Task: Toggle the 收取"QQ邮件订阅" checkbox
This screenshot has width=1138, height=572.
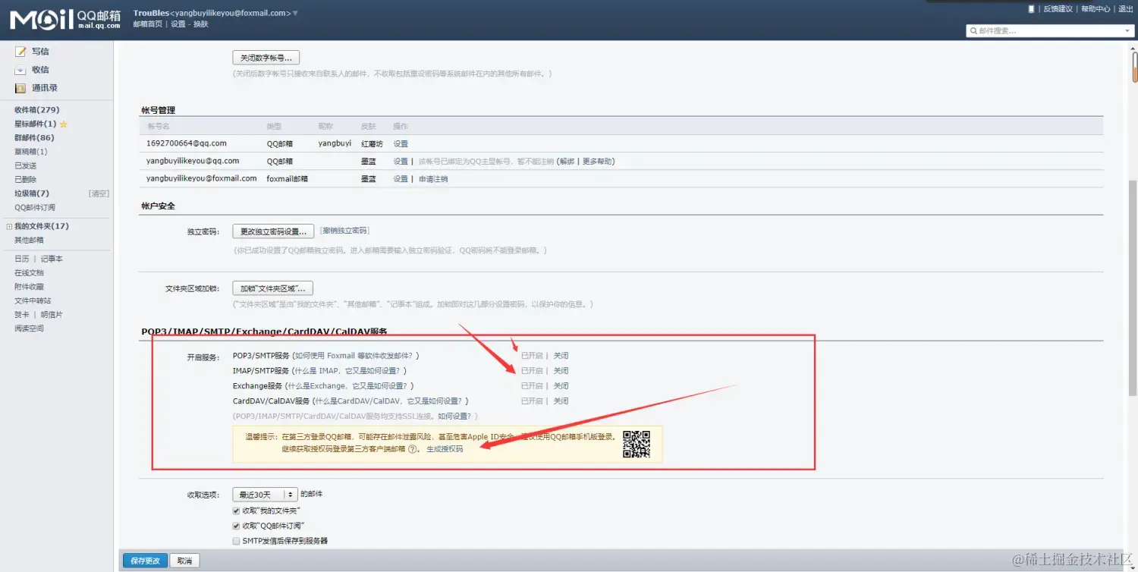Action: [236, 526]
